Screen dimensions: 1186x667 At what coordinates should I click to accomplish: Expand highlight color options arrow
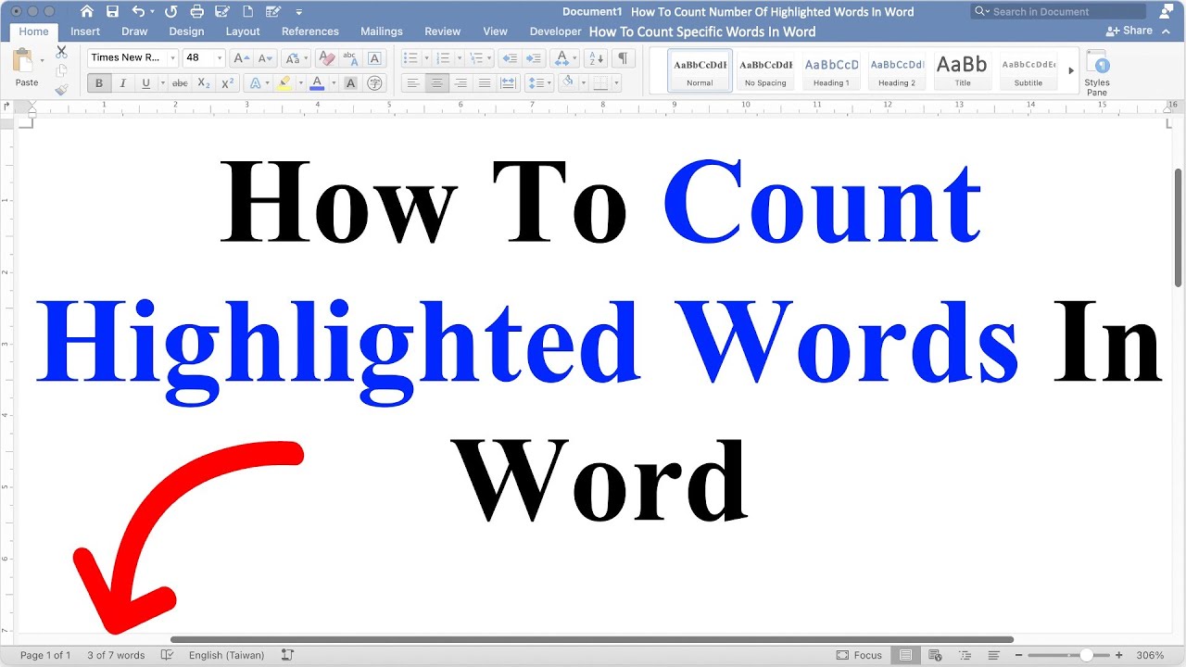point(299,83)
